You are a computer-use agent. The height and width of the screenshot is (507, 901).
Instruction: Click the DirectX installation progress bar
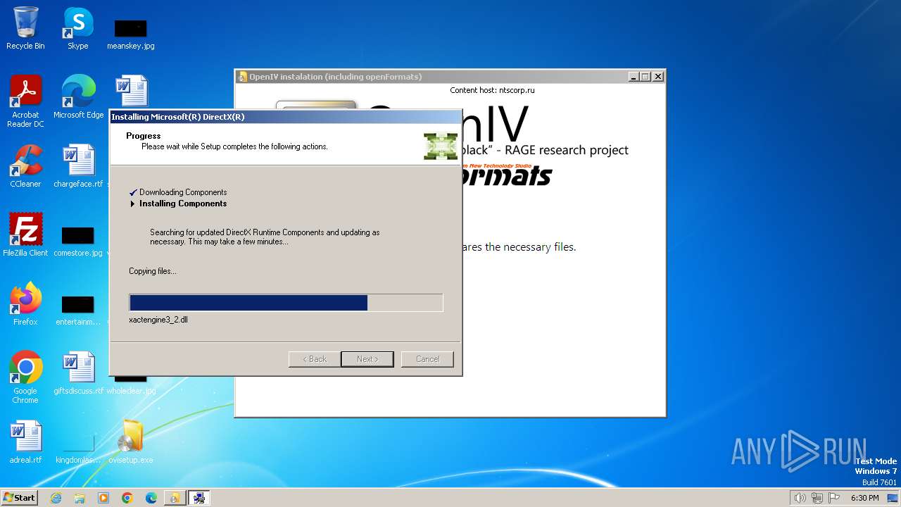(x=286, y=303)
